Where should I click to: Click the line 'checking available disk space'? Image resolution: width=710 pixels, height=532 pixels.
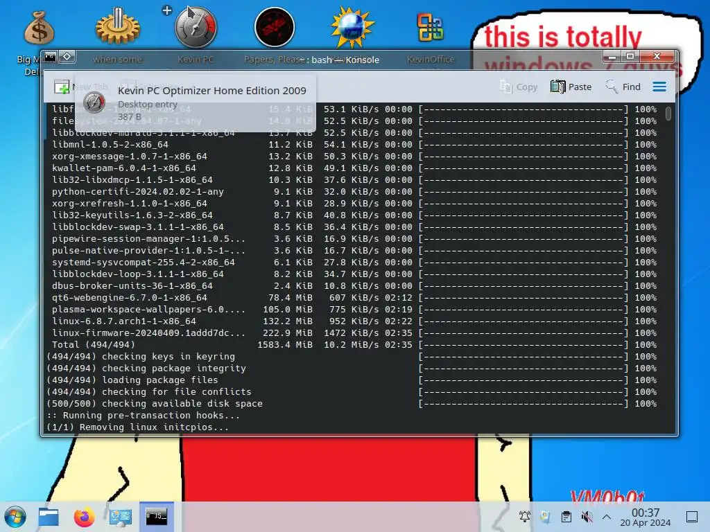pyautogui.click(x=182, y=404)
